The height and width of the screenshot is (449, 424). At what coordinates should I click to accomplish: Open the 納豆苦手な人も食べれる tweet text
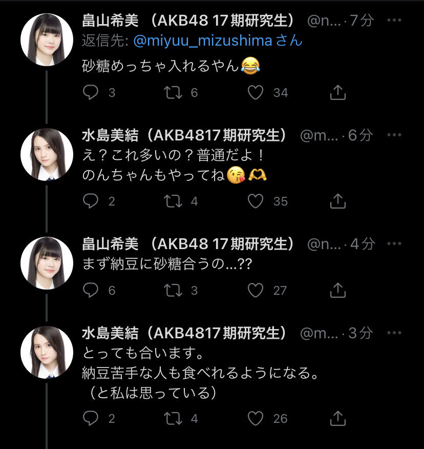[200, 373]
